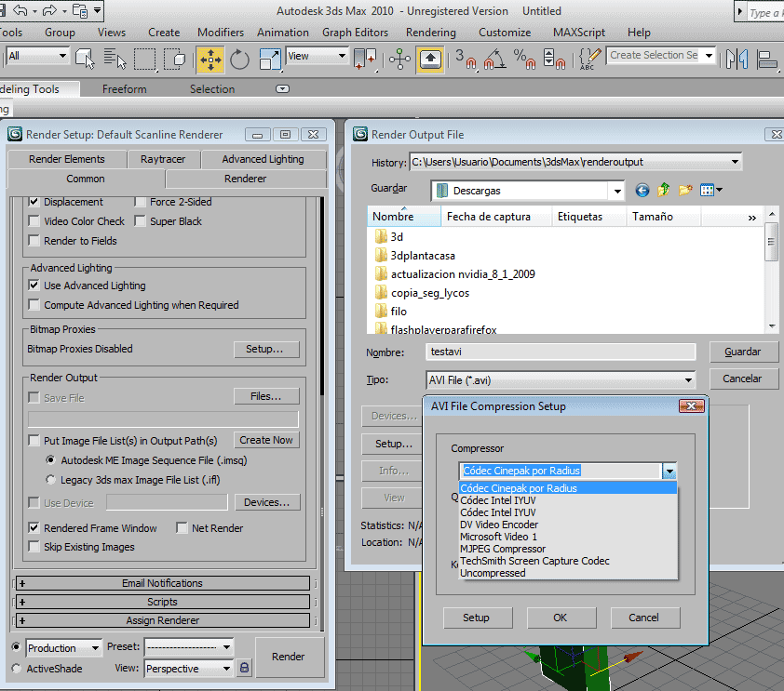Open the Rendering menu
The image size is (784, 691).
[430, 33]
